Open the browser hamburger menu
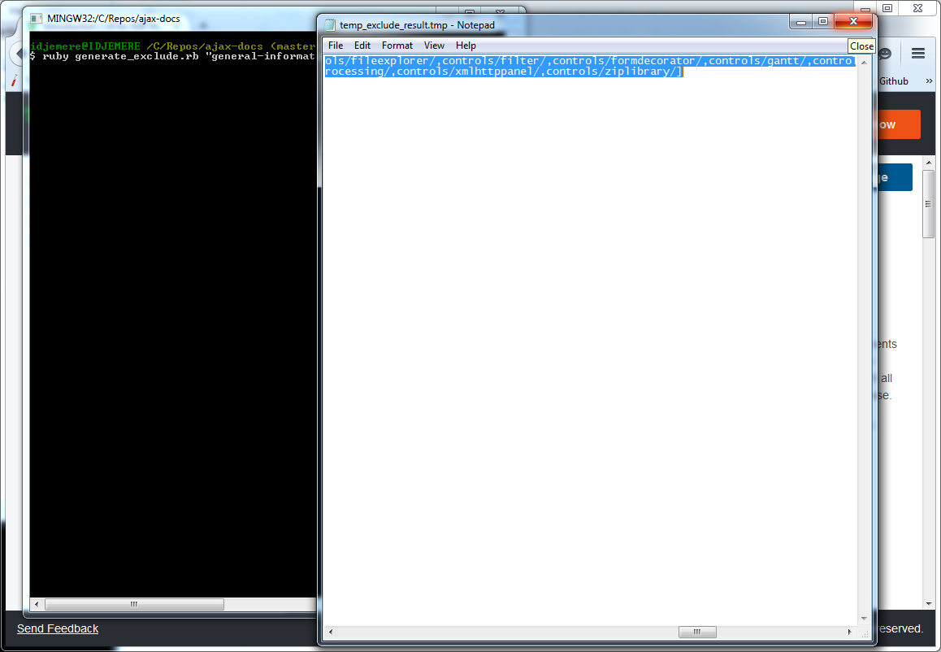Screen dimensions: 941x652 [x=918, y=54]
